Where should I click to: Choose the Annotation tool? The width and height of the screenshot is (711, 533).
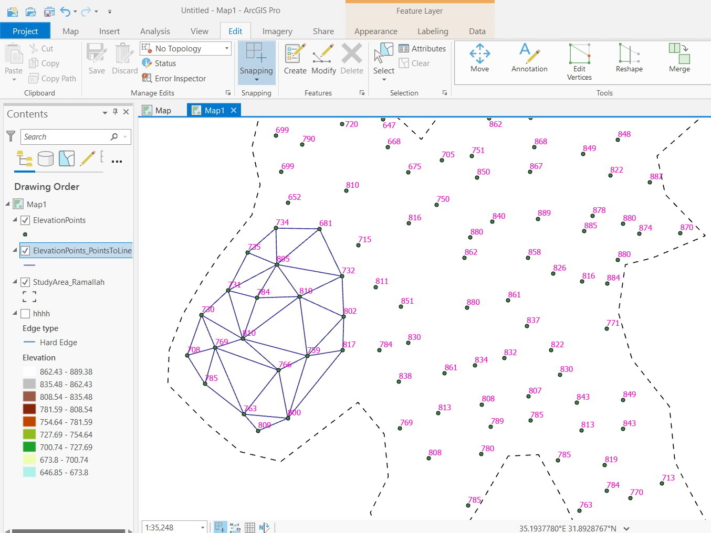[x=529, y=59]
